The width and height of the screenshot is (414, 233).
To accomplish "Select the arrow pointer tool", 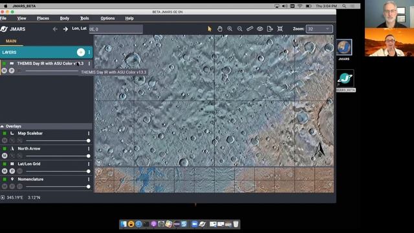I will click(x=210, y=28).
